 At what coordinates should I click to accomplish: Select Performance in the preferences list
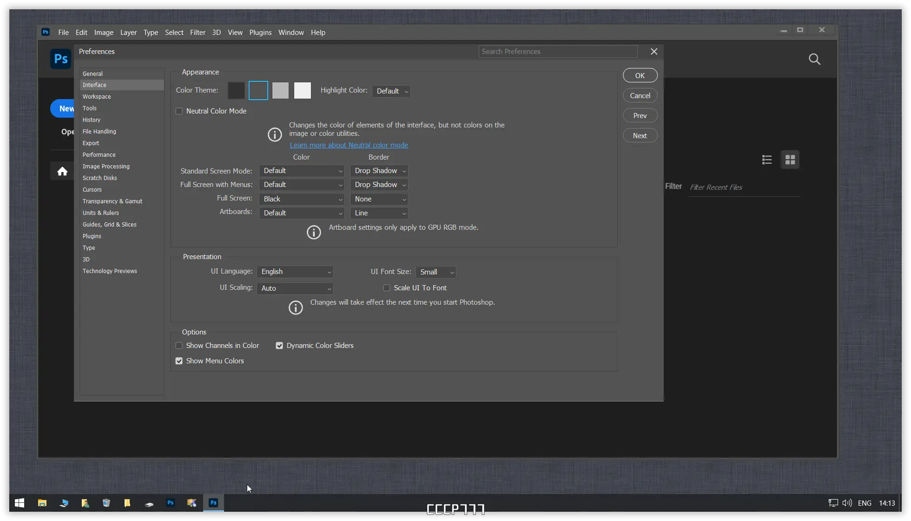click(99, 155)
